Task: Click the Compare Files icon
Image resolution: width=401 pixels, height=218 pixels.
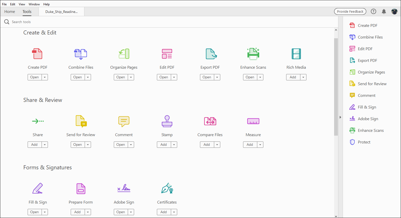Action: [210, 121]
